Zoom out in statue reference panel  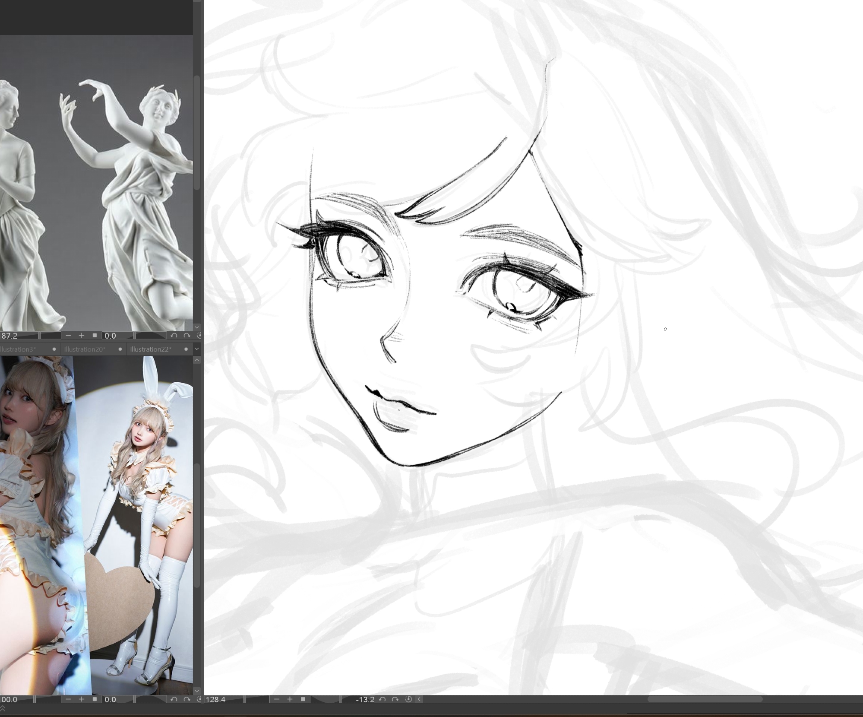68,336
